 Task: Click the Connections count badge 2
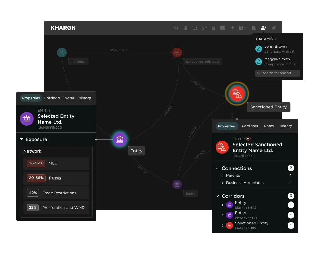pos(291,168)
